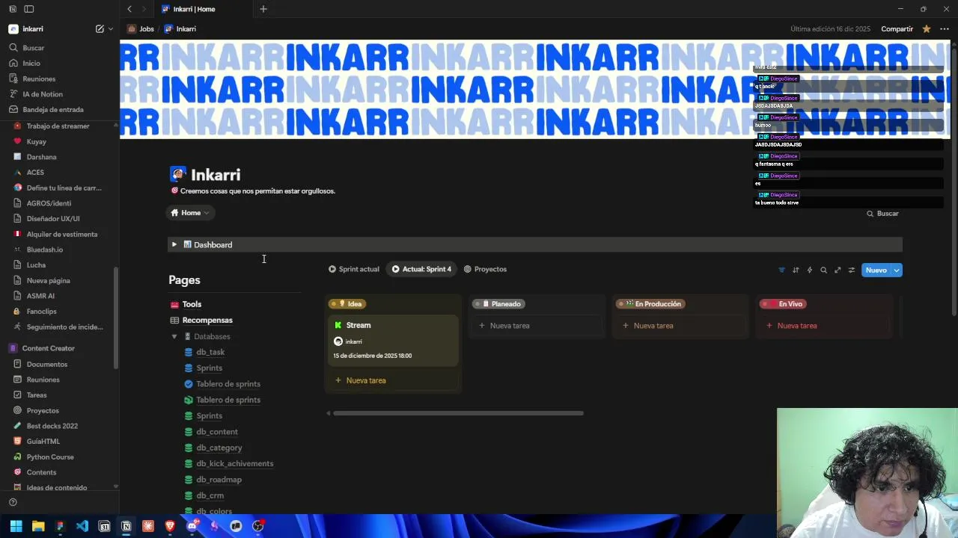Open the view settings sliders icon
958x538 pixels.
851,270
